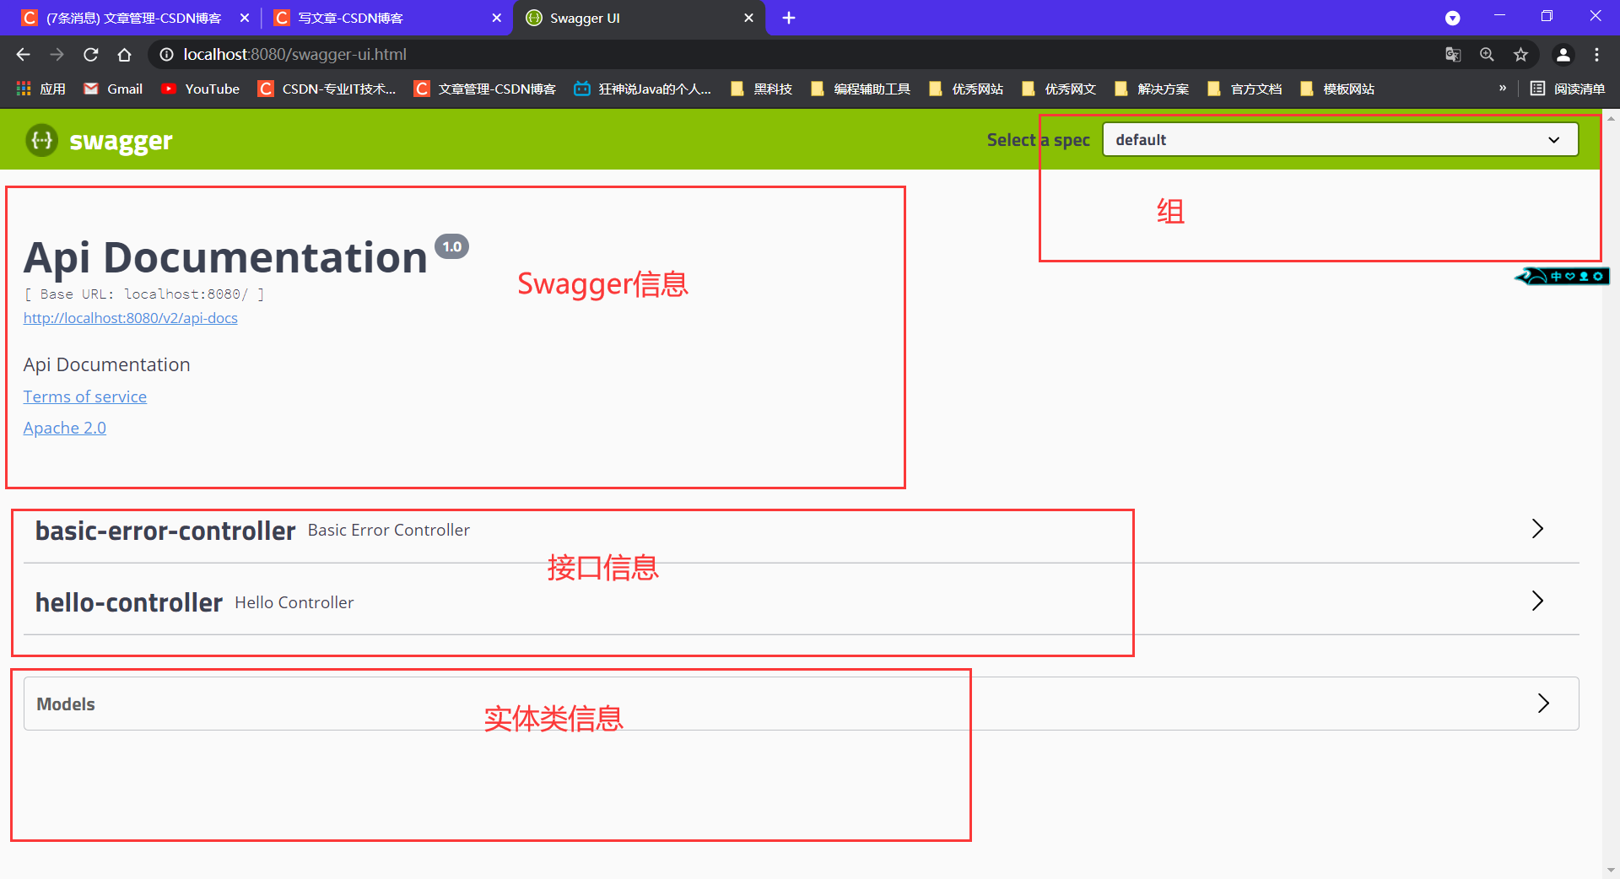Open the 'default' spec dropdown
Screen dimensions: 1620x879
[1340, 139]
